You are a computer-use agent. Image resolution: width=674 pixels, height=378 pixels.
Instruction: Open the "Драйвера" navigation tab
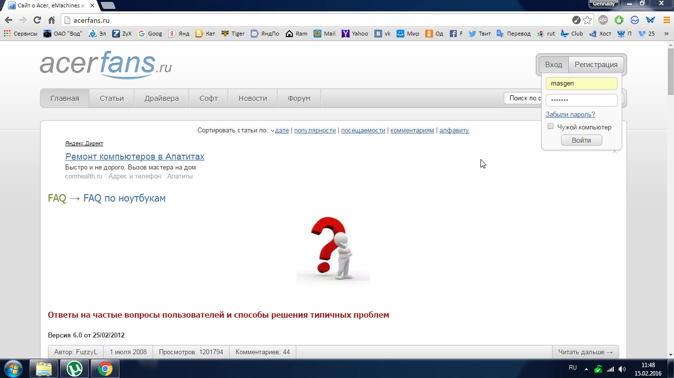coord(161,98)
